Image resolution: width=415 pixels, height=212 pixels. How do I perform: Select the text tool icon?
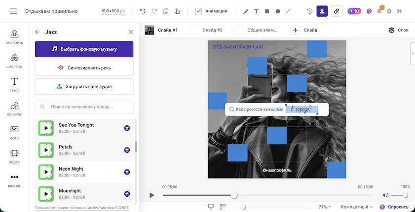[256, 11]
